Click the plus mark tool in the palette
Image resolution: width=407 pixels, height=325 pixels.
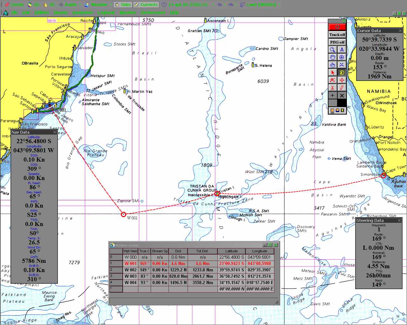coord(333,95)
